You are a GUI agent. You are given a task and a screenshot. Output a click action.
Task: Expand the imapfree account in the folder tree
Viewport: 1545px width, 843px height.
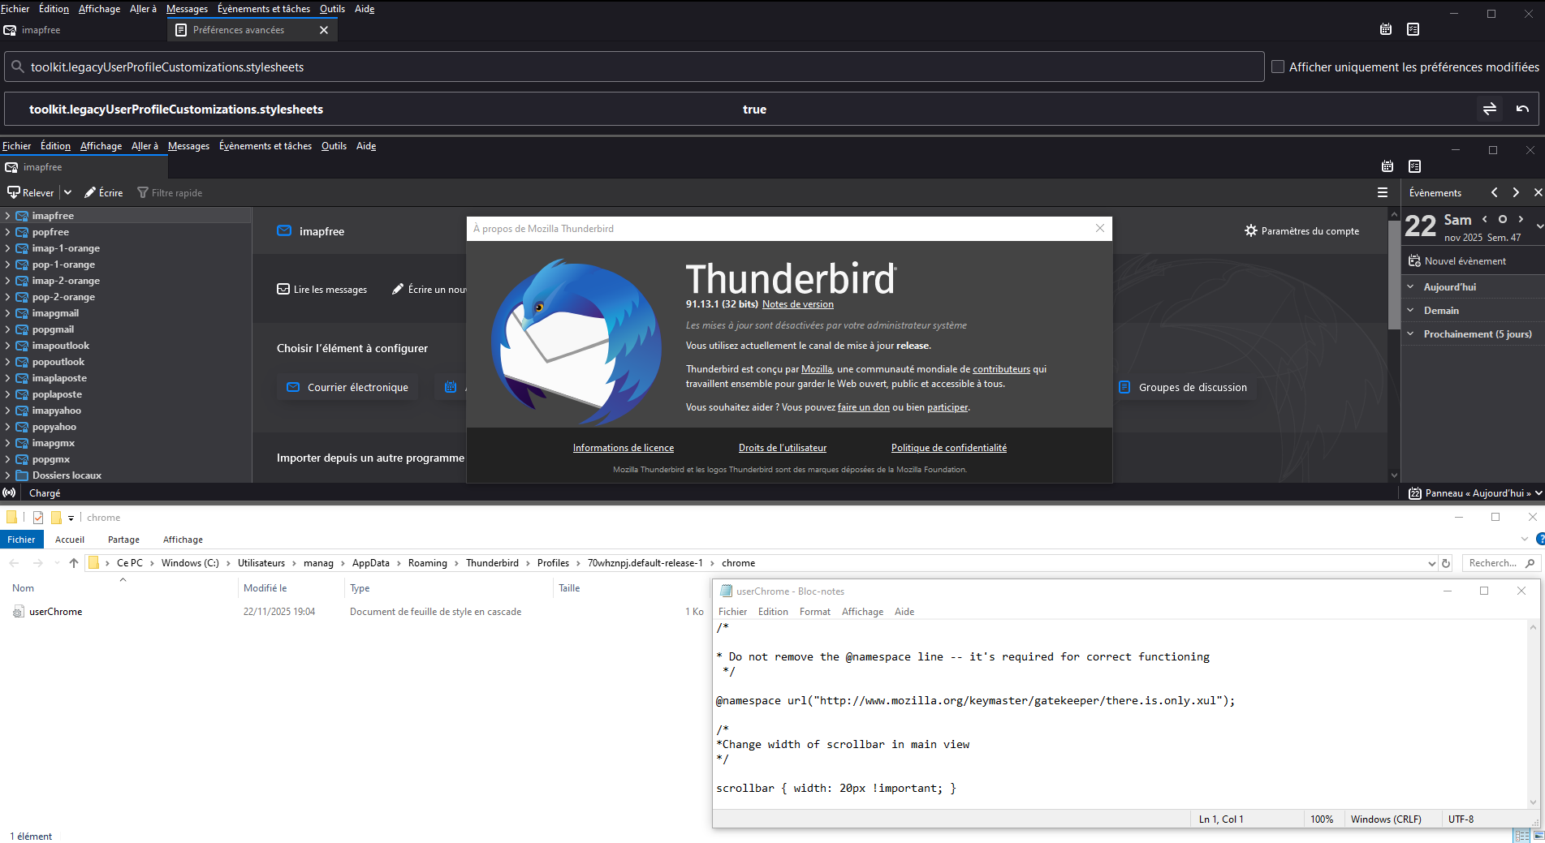tap(7, 216)
